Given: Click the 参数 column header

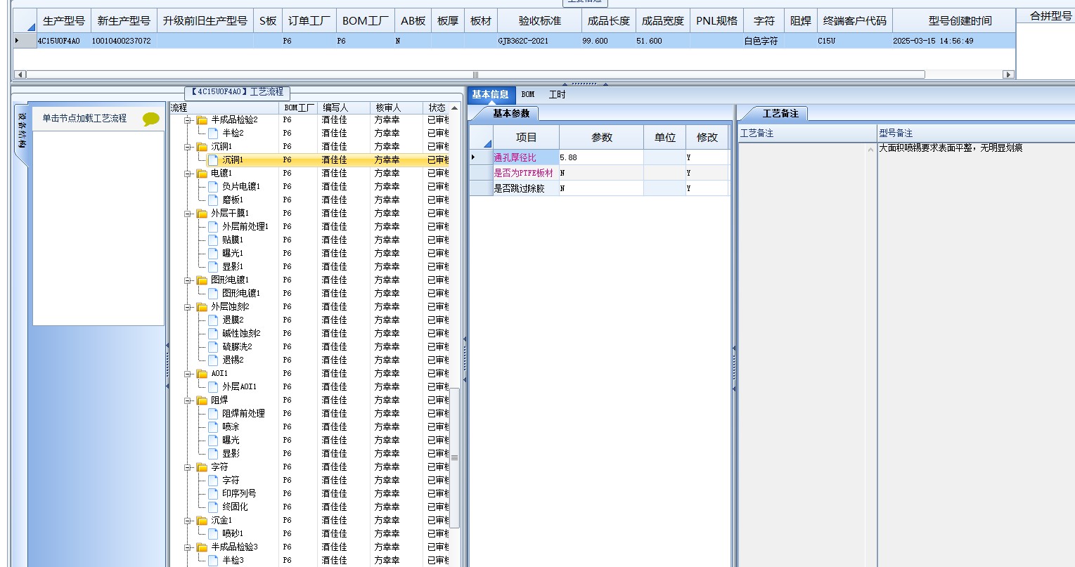Looking at the screenshot, I should point(602,137).
